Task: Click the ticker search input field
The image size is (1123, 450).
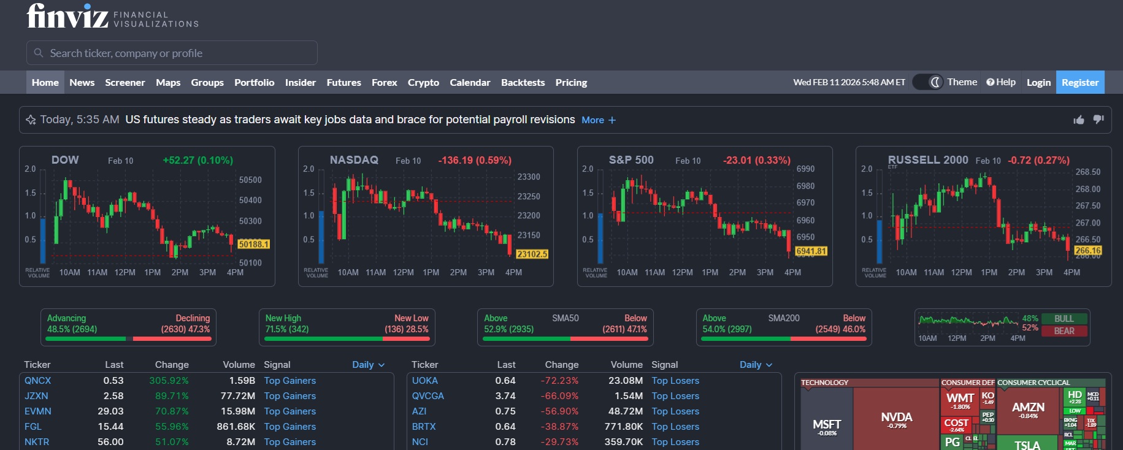Action: click(178, 53)
